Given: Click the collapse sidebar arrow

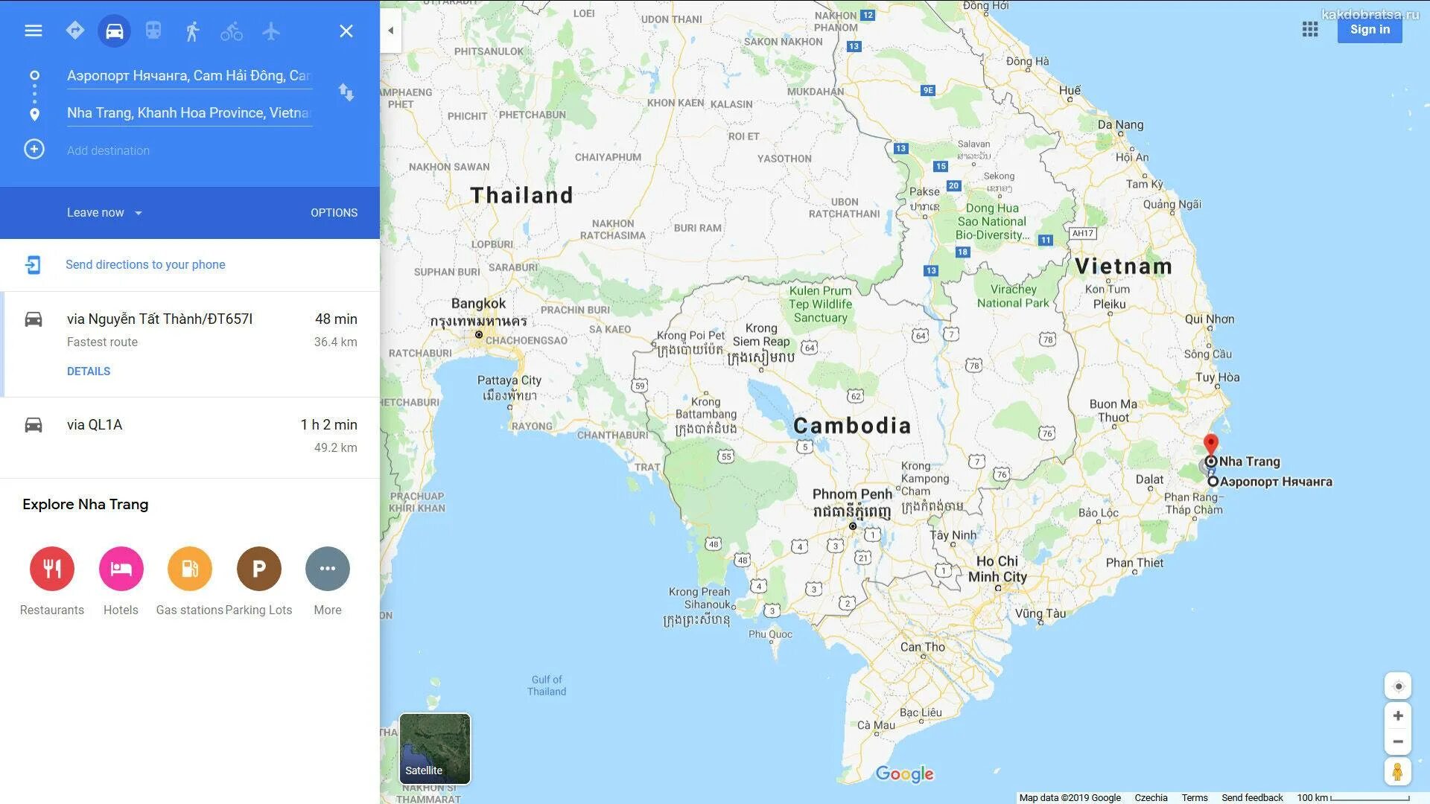Looking at the screenshot, I should [390, 31].
